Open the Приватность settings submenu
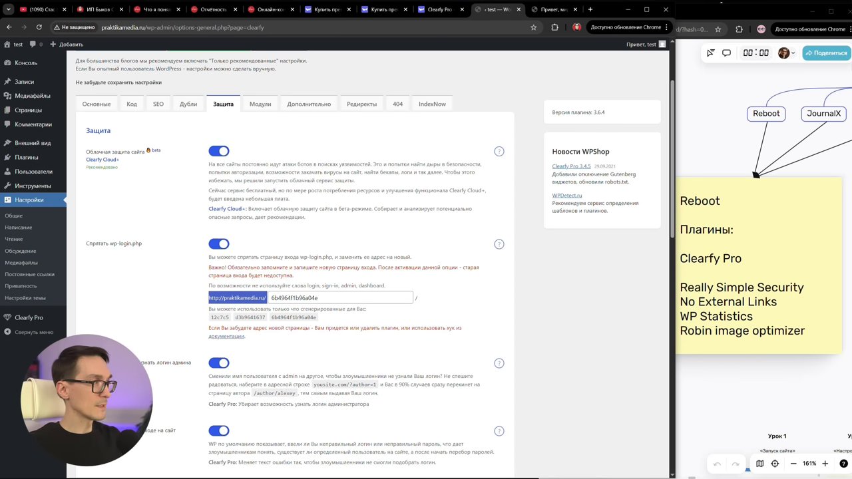Image resolution: width=852 pixels, height=479 pixels. [x=21, y=286]
